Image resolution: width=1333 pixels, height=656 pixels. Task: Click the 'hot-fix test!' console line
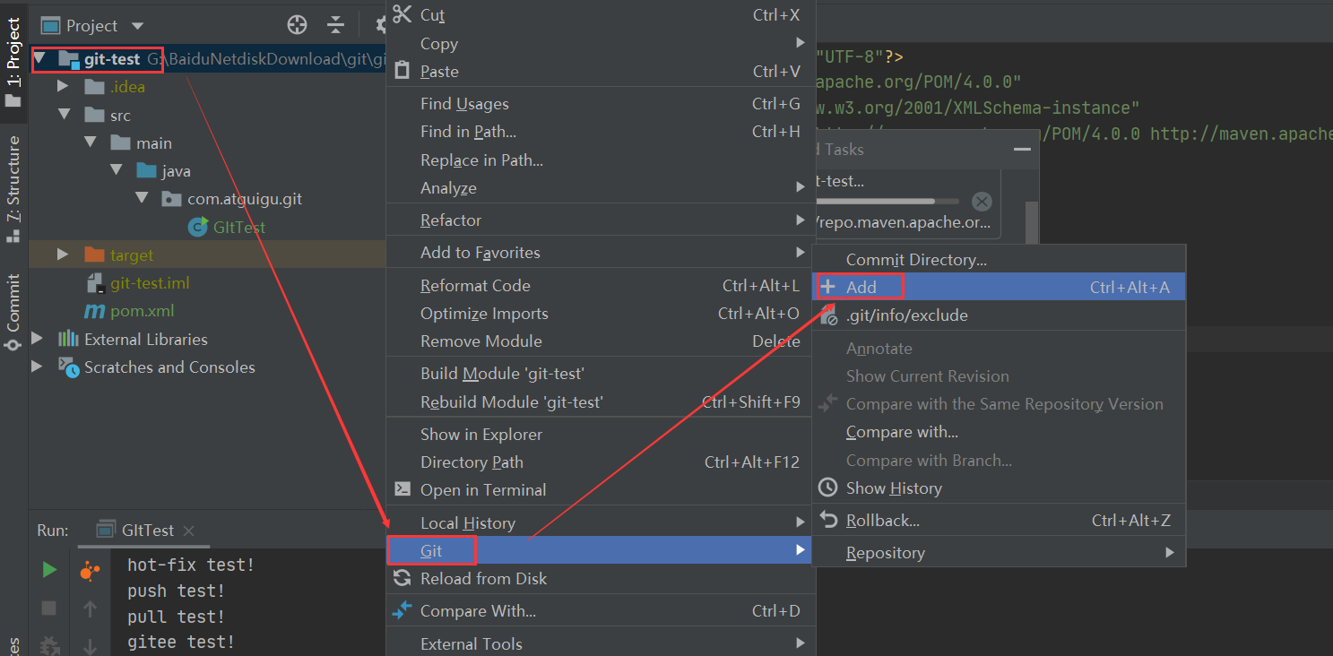click(191, 565)
